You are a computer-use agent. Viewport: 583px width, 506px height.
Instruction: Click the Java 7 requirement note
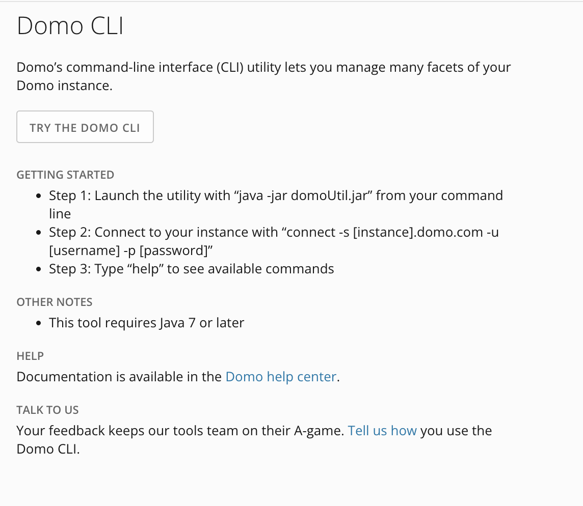(x=146, y=322)
